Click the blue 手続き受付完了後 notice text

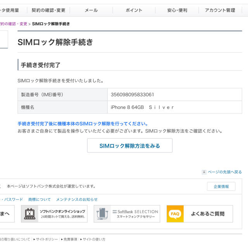[83, 124]
